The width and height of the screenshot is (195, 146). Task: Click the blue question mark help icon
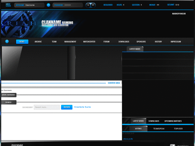pyautogui.click(x=48, y=5)
